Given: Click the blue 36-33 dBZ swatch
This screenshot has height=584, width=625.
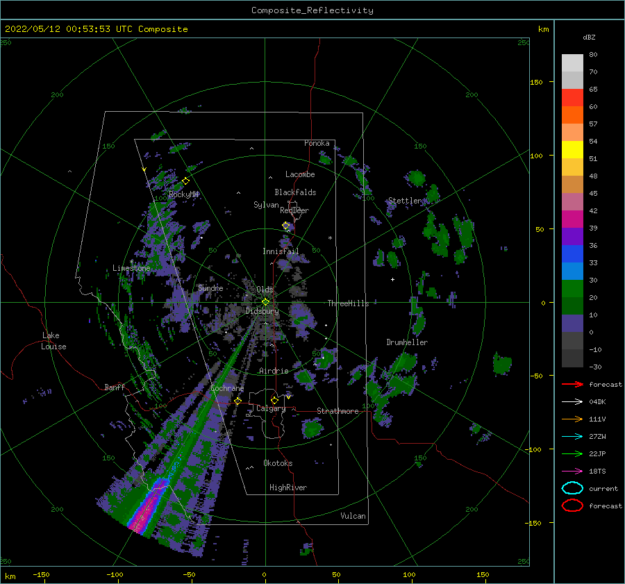Looking at the screenshot, I should [x=572, y=254].
